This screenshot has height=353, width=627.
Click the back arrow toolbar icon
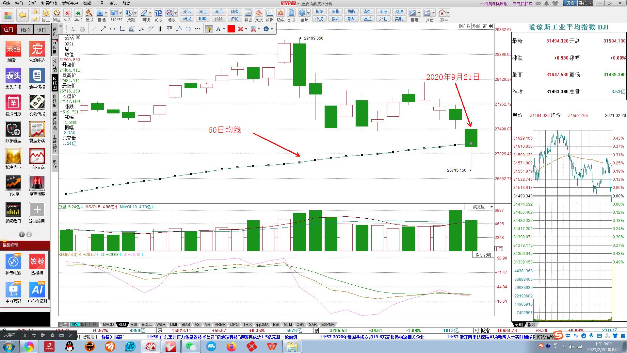pyautogui.click(x=22, y=15)
